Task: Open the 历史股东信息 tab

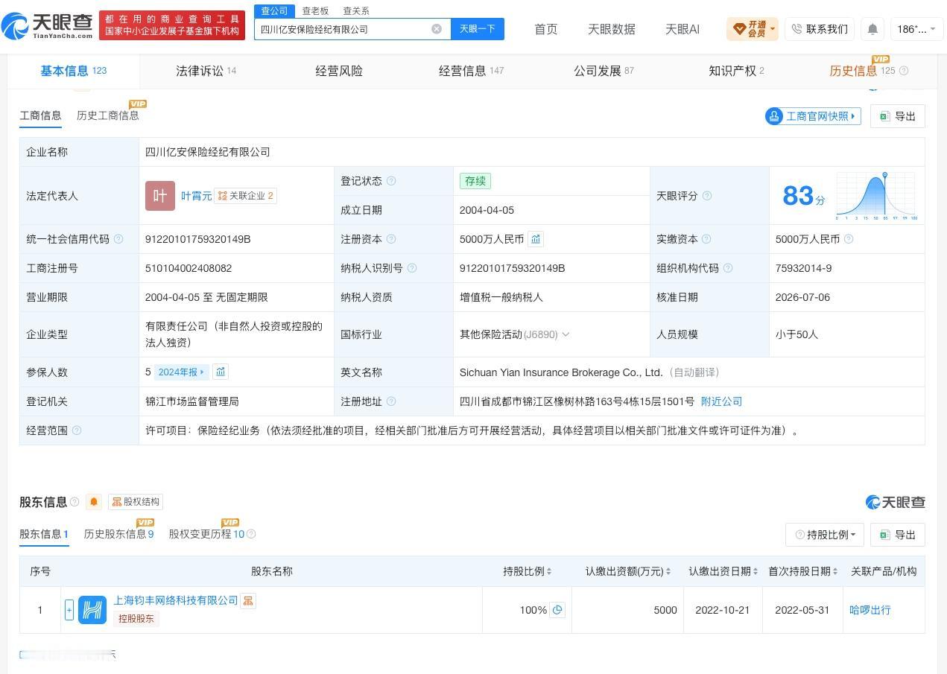Action: click(x=119, y=534)
